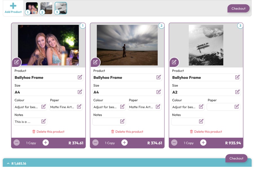Click the bottom Checkout button
This screenshot has height=169, width=254.
[x=236, y=158]
